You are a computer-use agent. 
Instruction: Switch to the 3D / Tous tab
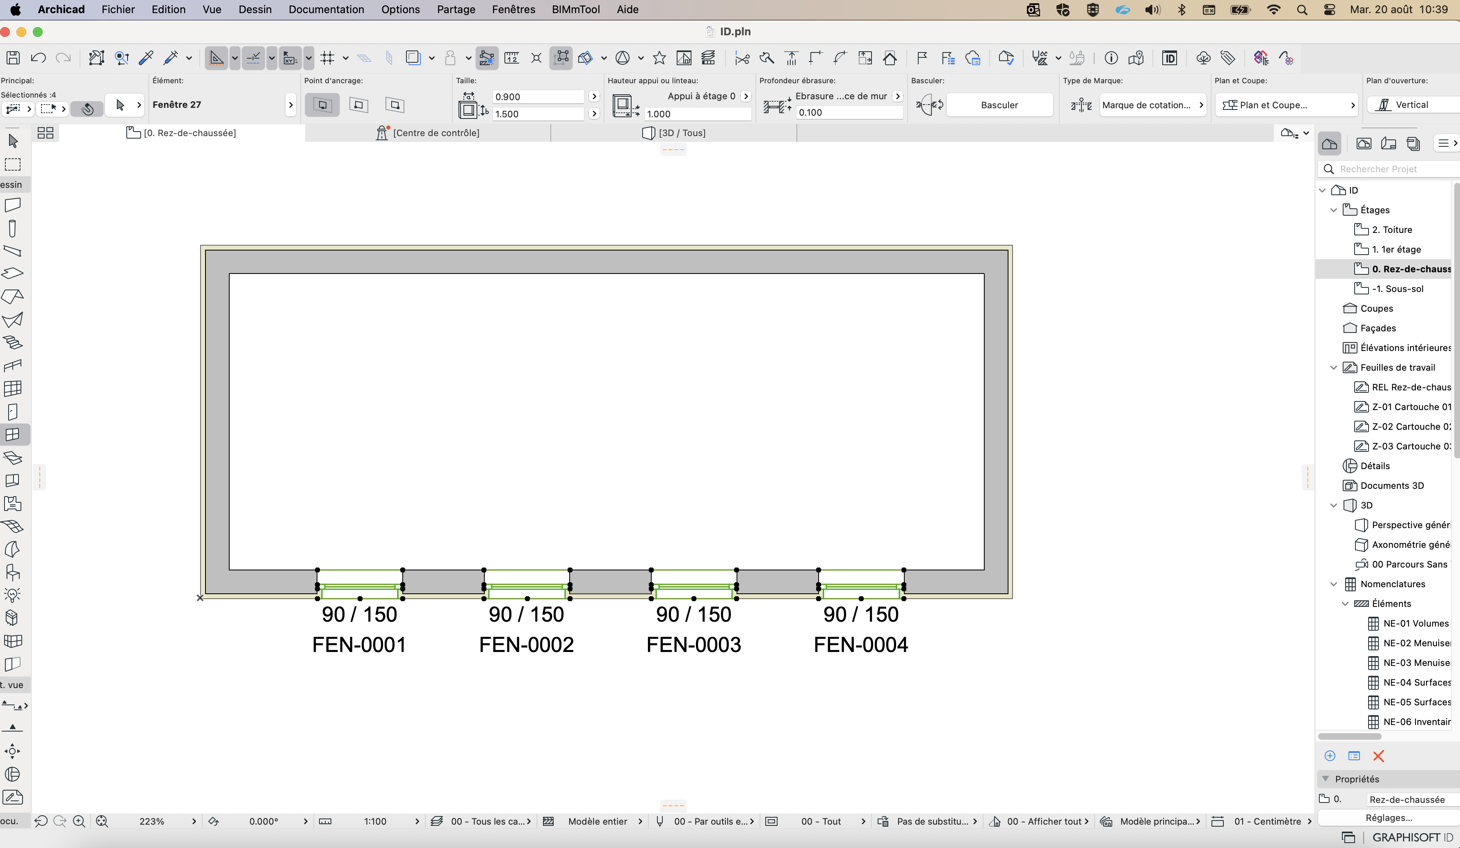pos(674,132)
